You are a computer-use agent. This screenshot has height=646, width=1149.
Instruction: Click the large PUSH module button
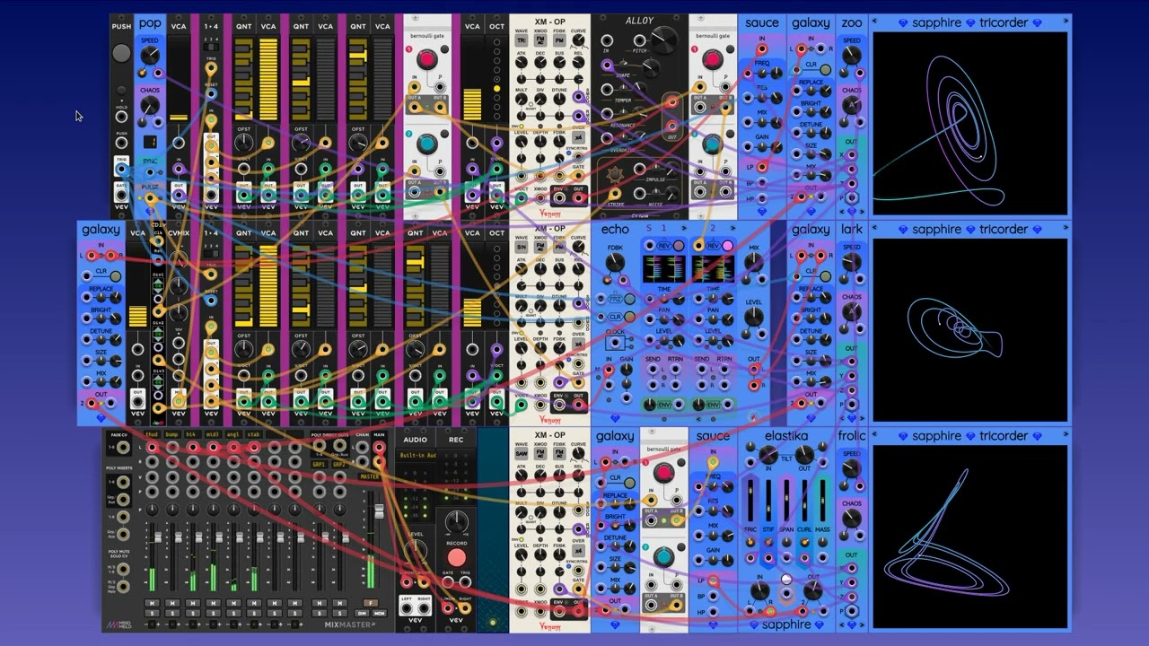point(121,54)
